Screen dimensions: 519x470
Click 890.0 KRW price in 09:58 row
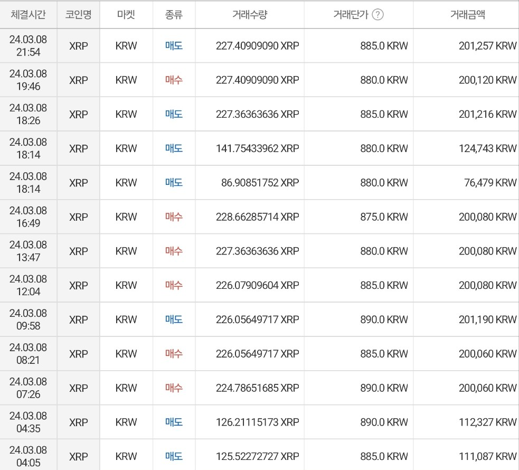tap(384, 319)
